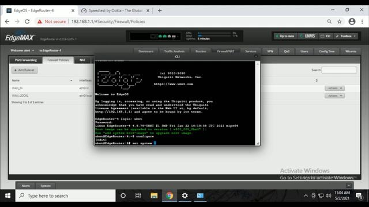Image resolution: width=369 pixels, height=207 pixels.
Task: Click the volume speaker icon
Action: pos(329,195)
